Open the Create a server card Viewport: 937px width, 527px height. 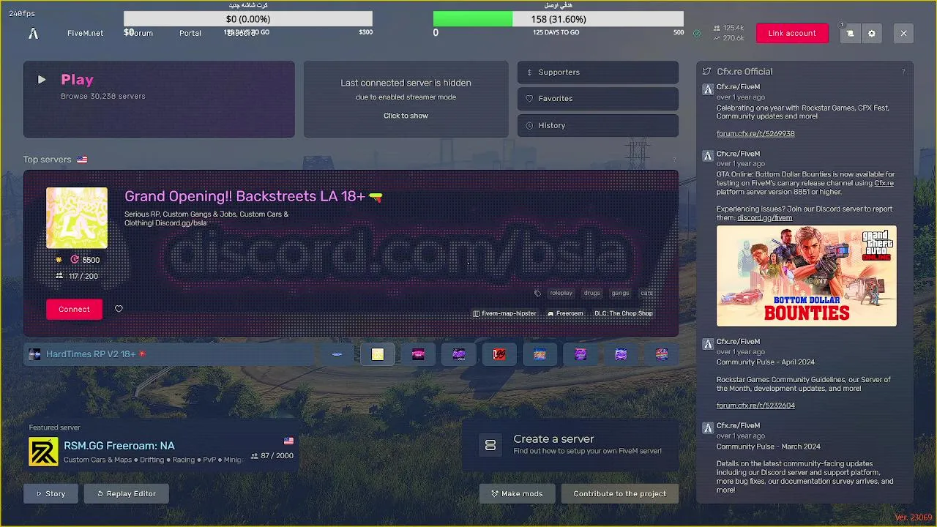(570, 445)
